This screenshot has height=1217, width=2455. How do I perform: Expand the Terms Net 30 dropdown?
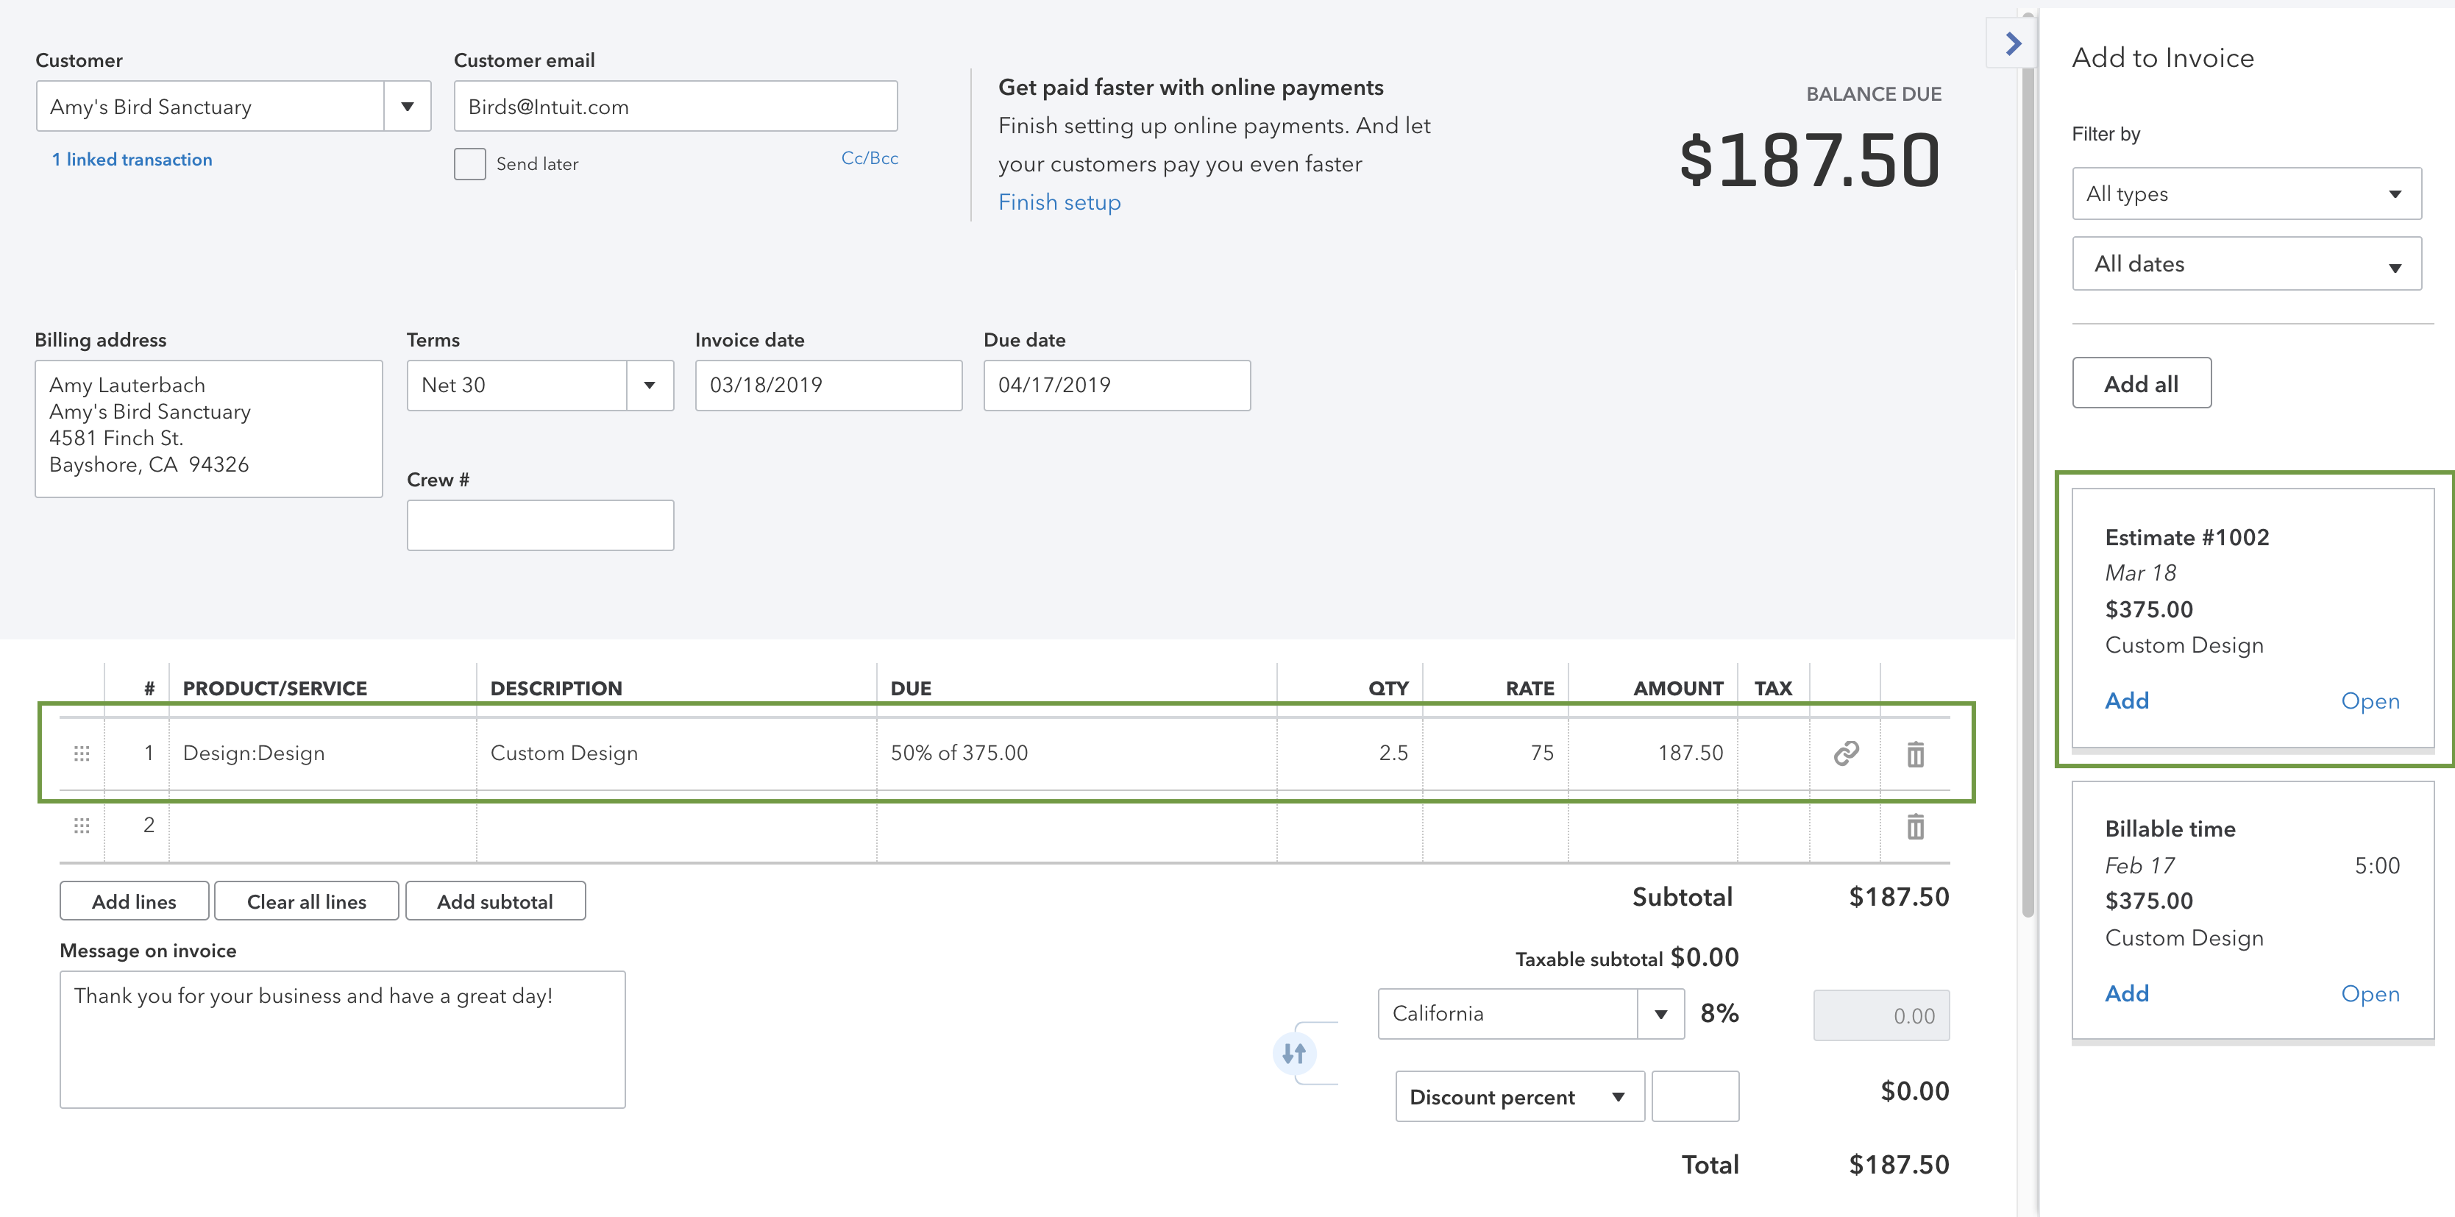click(648, 386)
